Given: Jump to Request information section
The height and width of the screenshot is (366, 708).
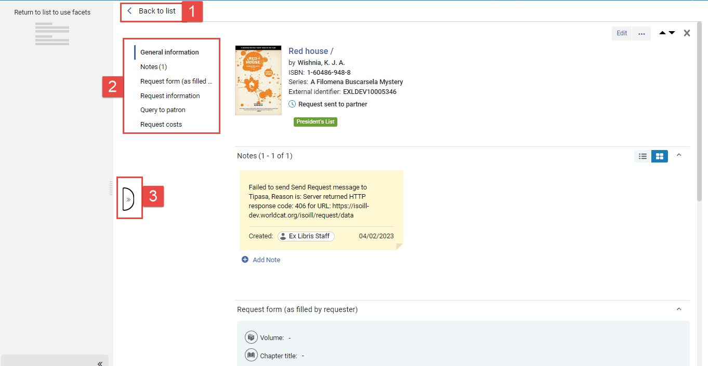Looking at the screenshot, I should click(170, 96).
